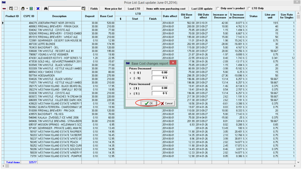Enable Only user's product checkbox

(x=218, y=9)
